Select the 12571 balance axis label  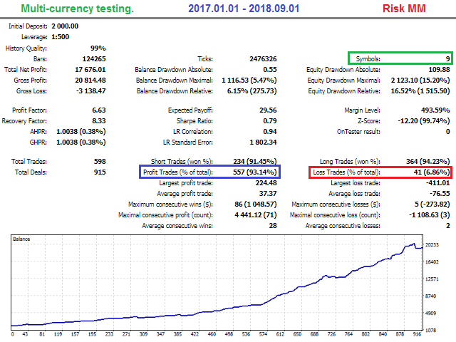click(432, 279)
